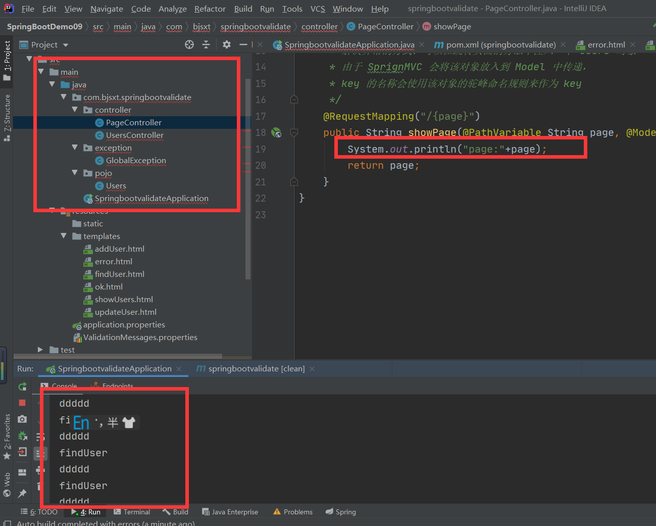Image resolution: width=656 pixels, height=526 pixels.
Task: Rerun SpringbootvalidateApplication with the green rerun icon
Action: (x=22, y=387)
